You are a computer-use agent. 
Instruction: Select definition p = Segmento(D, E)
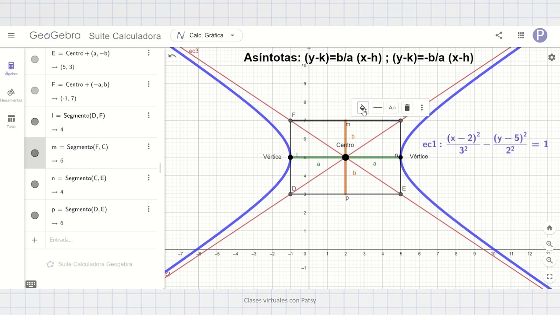click(79, 209)
